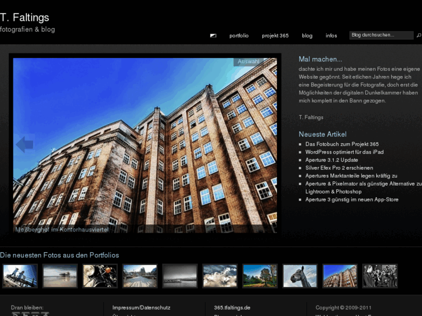The height and width of the screenshot is (316, 422).
Task: Click the T. Faltings site title
Action: pos(24,17)
